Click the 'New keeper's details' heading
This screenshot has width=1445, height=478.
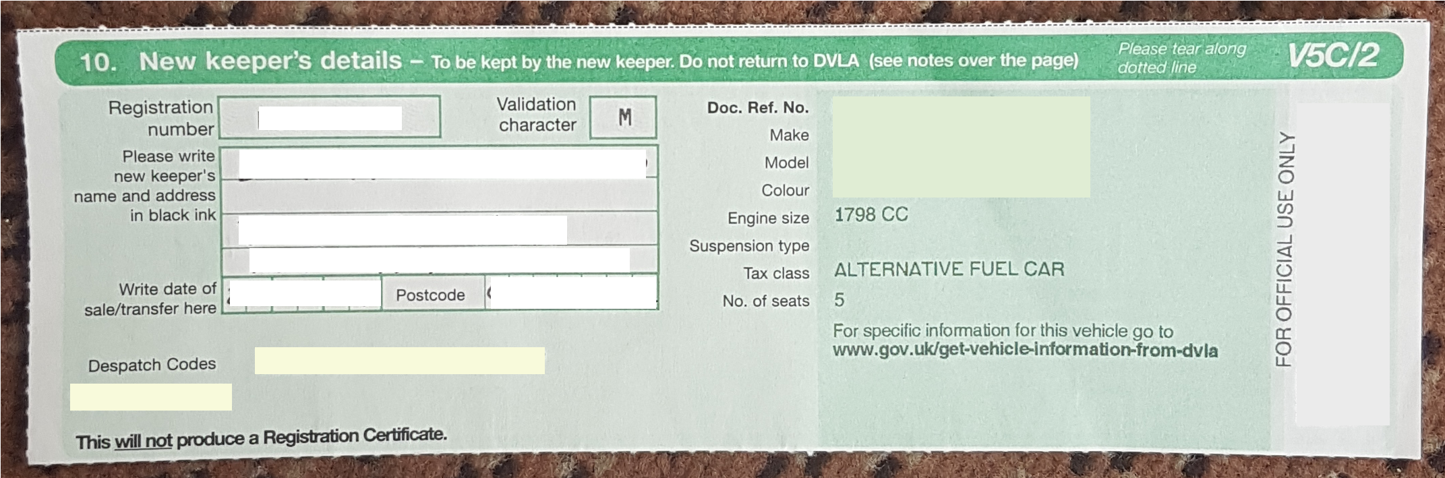coord(270,61)
